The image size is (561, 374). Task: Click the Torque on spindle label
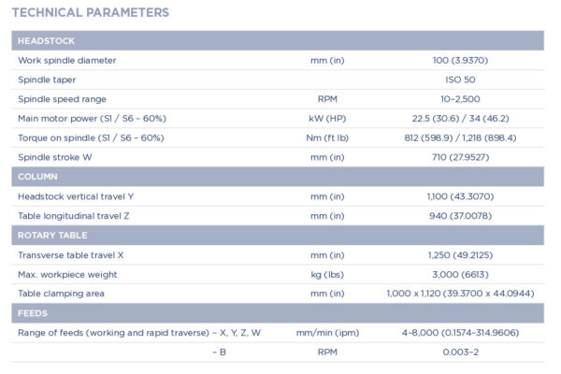[x=91, y=137]
